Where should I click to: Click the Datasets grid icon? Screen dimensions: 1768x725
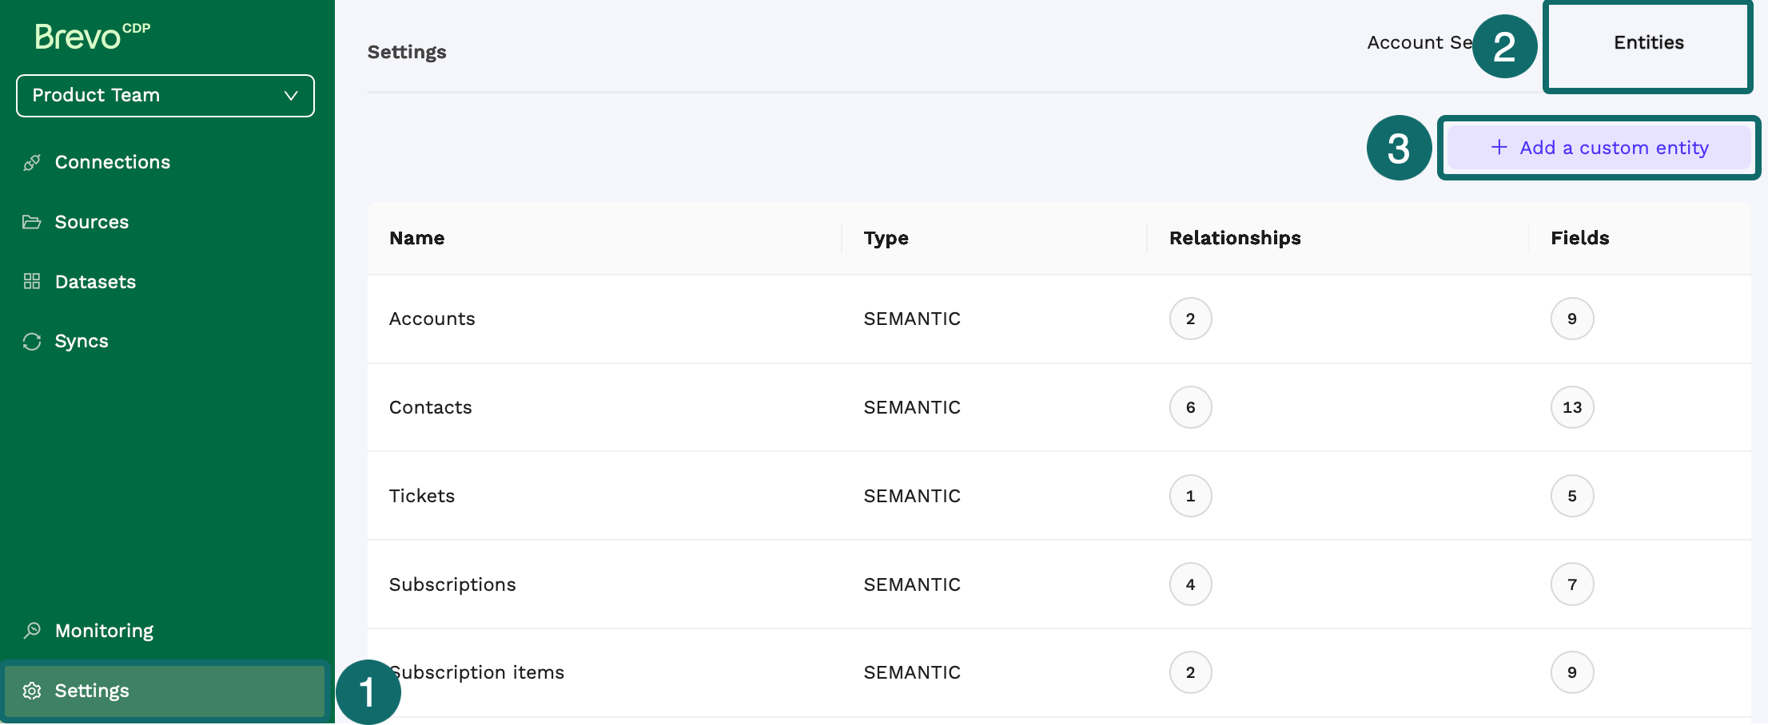pyautogui.click(x=32, y=282)
